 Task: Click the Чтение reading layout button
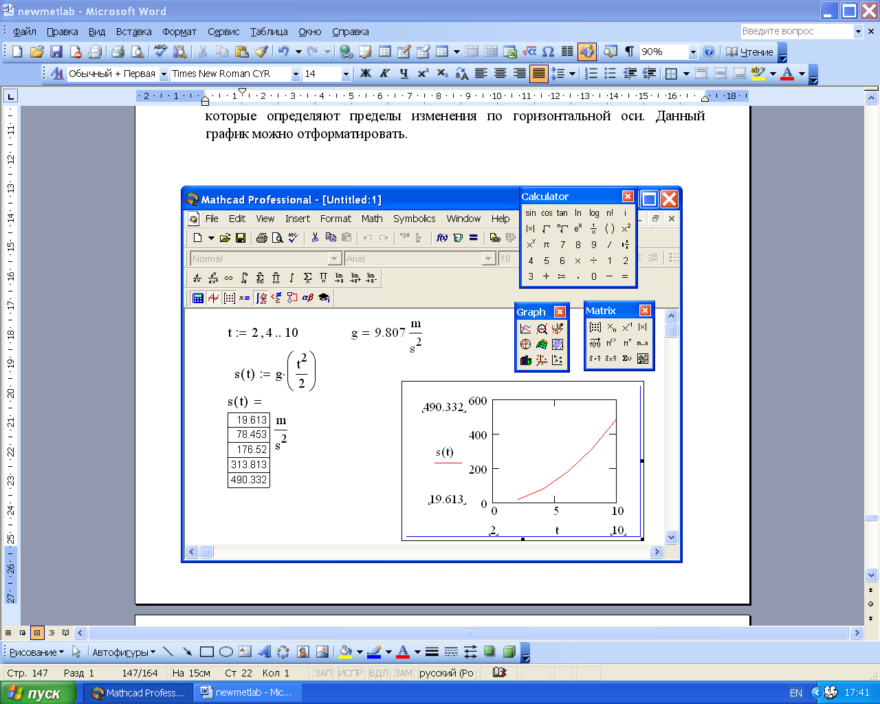click(749, 52)
